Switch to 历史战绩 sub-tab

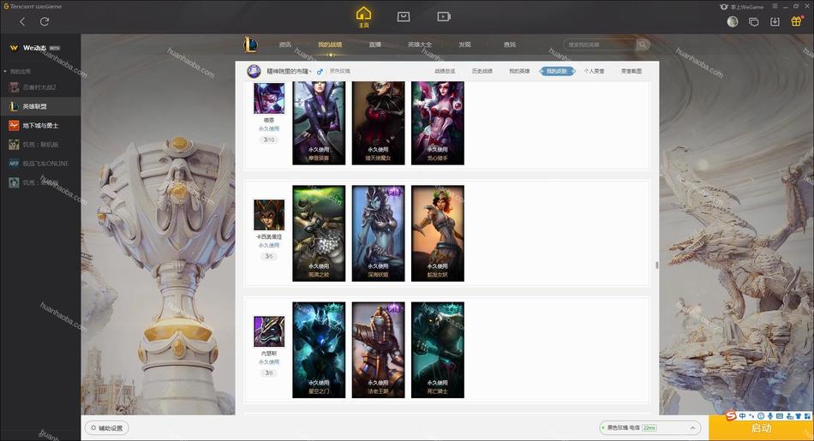[x=482, y=71]
